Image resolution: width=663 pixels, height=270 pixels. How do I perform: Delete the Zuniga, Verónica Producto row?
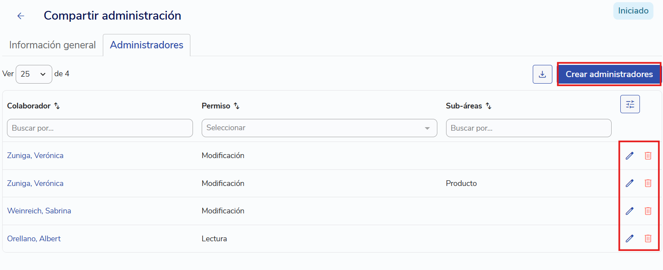(648, 183)
